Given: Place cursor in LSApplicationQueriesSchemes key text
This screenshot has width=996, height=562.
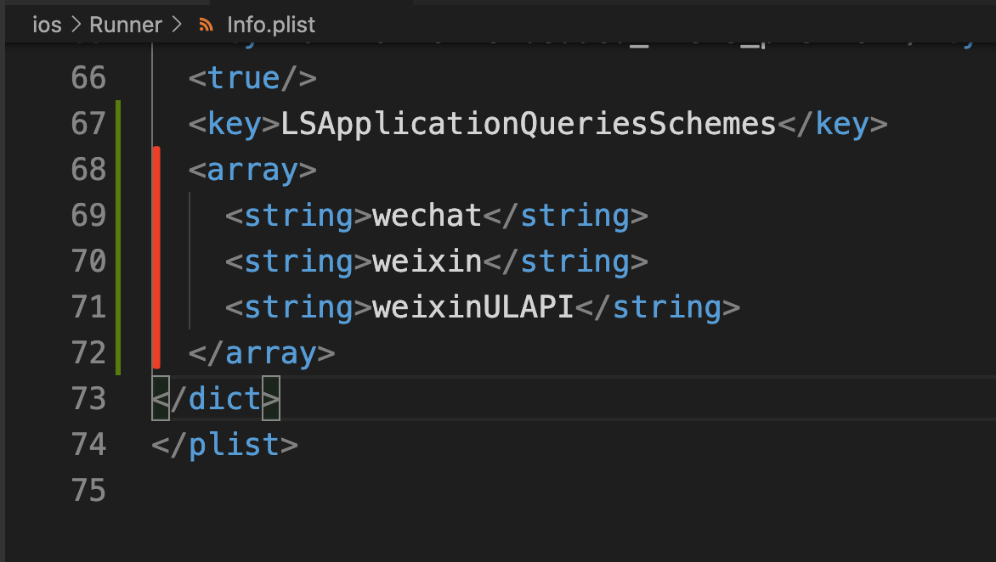Looking at the screenshot, I should point(528,124).
